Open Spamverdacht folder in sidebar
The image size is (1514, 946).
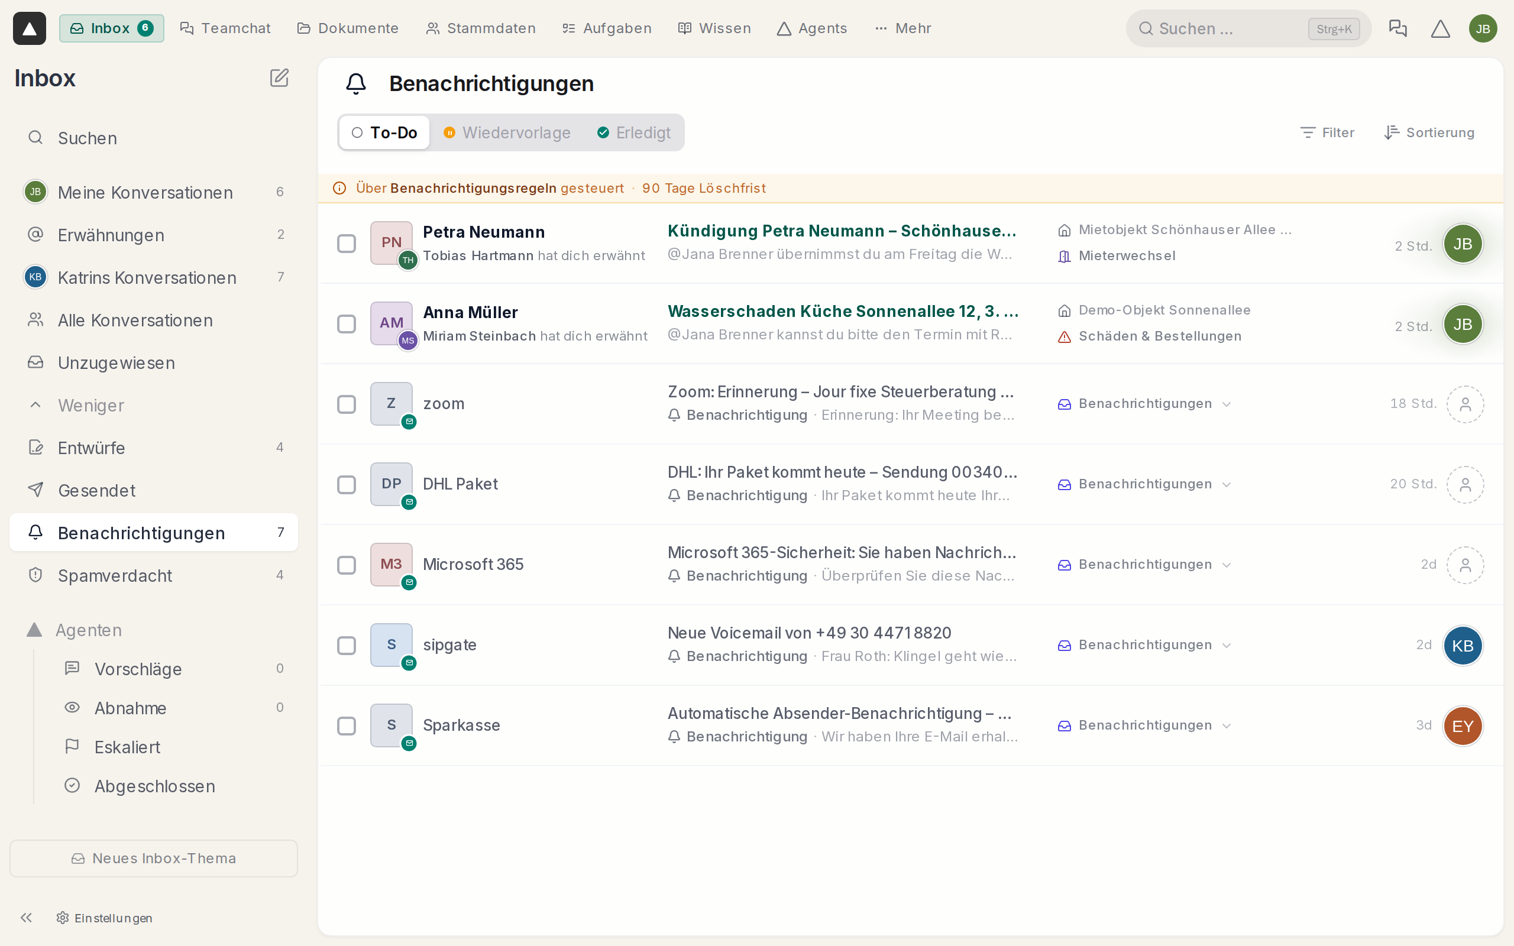point(154,575)
